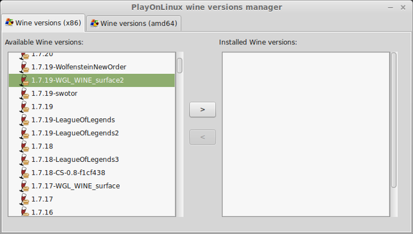Image resolution: width=413 pixels, height=234 pixels.
Task: Click wine icon beside 1.7.18-CS-0.8-f1cf438
Action: click(x=24, y=173)
